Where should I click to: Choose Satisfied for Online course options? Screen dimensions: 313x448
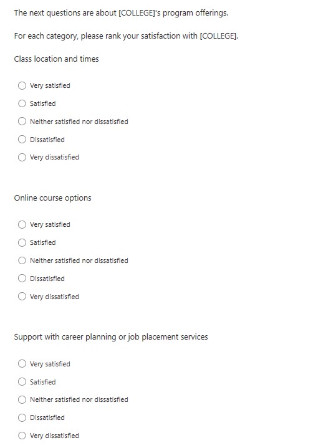pyautogui.click(x=22, y=242)
